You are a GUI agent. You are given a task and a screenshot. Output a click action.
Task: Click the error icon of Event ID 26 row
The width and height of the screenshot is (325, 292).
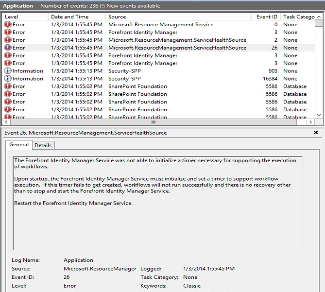(8, 48)
